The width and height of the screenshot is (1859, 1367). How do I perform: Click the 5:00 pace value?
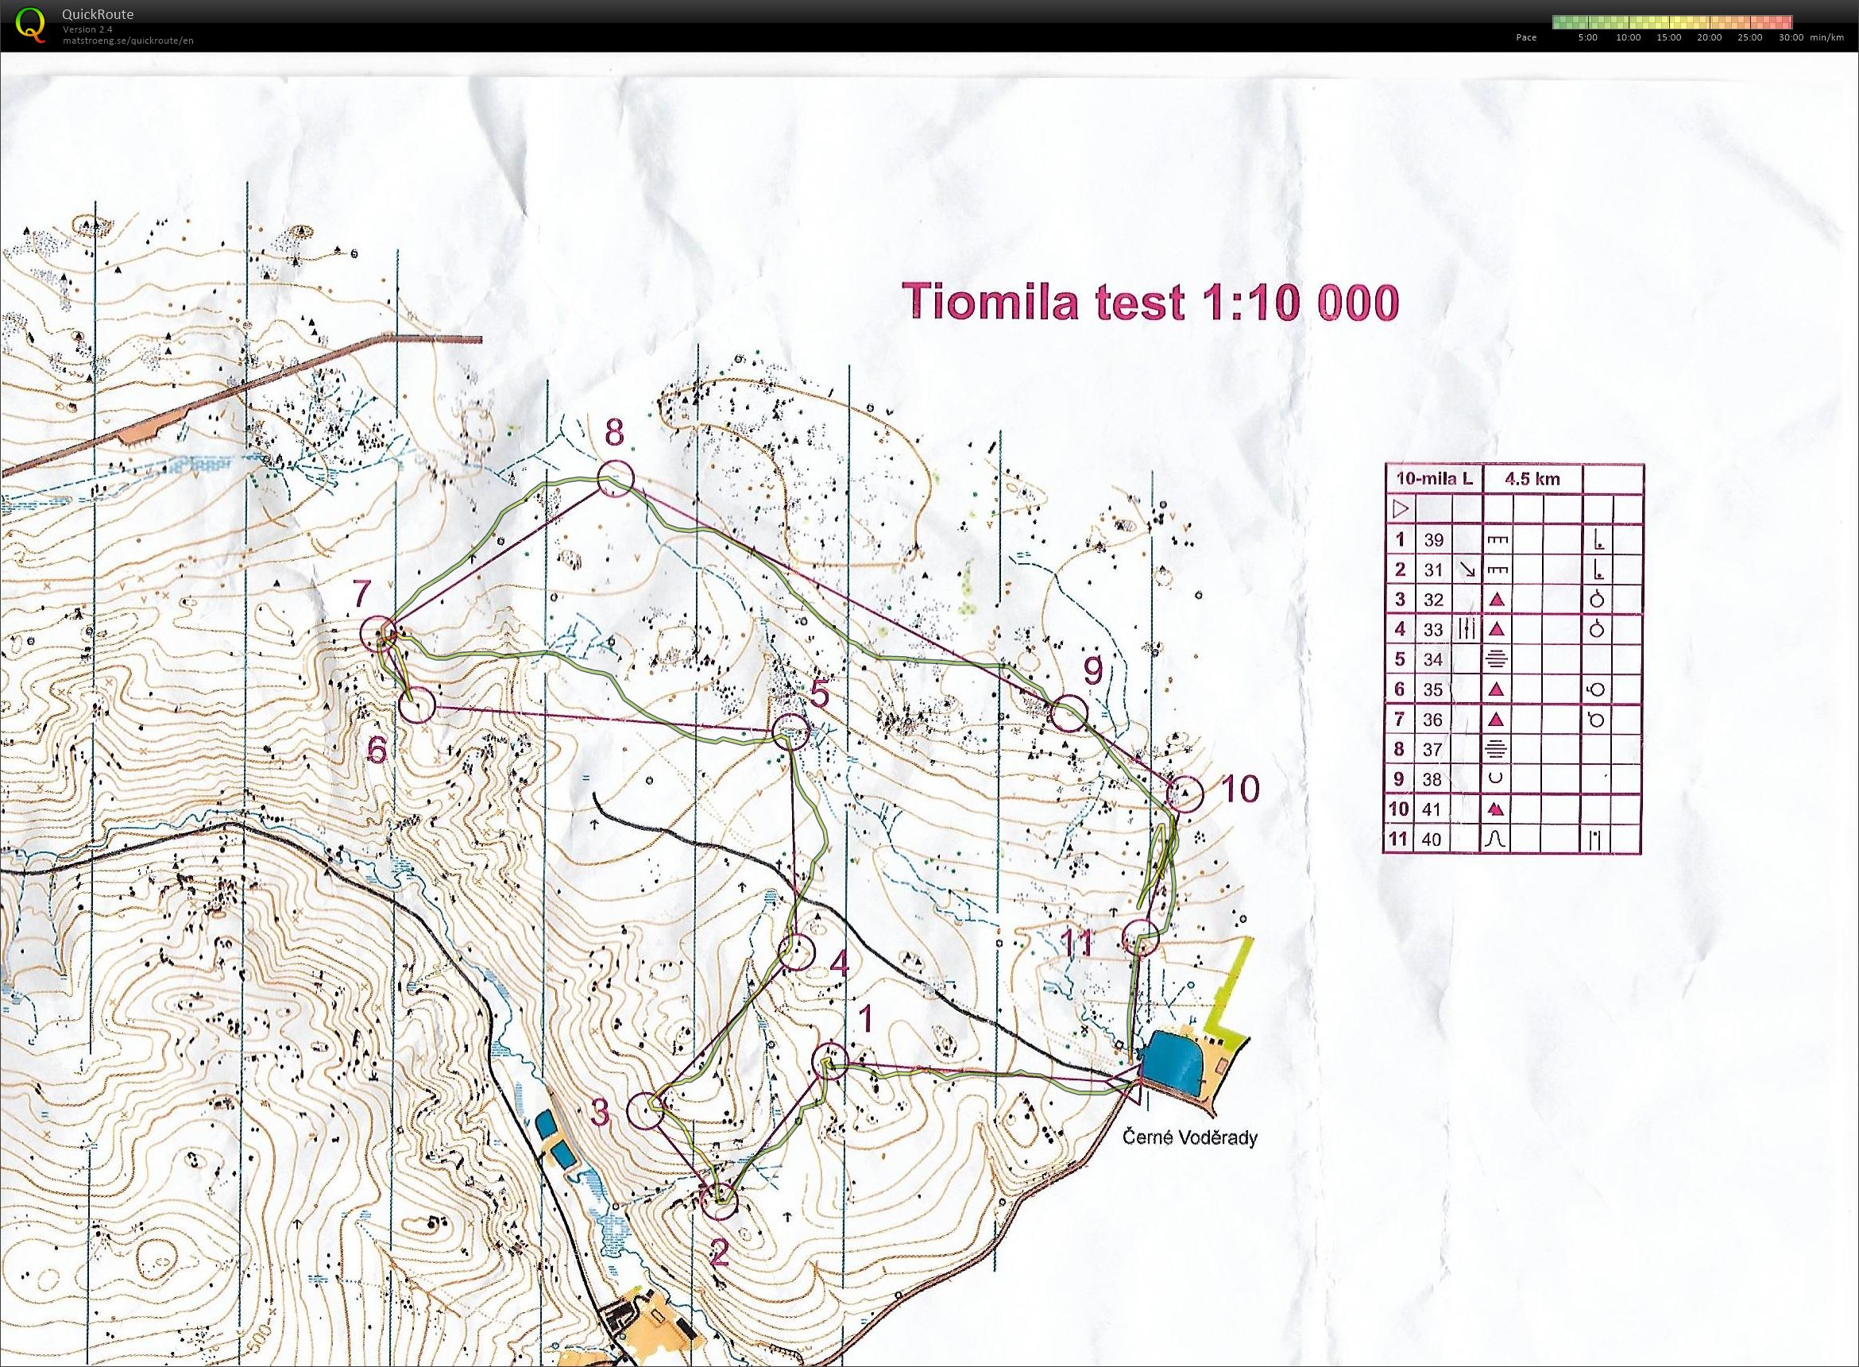coord(1587,38)
